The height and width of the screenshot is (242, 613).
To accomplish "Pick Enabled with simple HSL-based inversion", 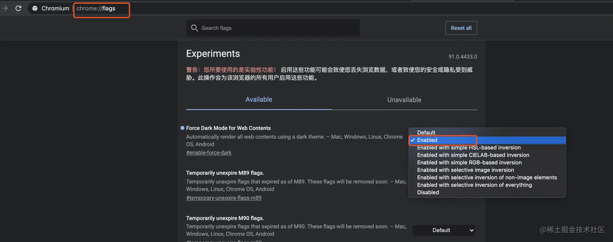I will click(469, 148).
